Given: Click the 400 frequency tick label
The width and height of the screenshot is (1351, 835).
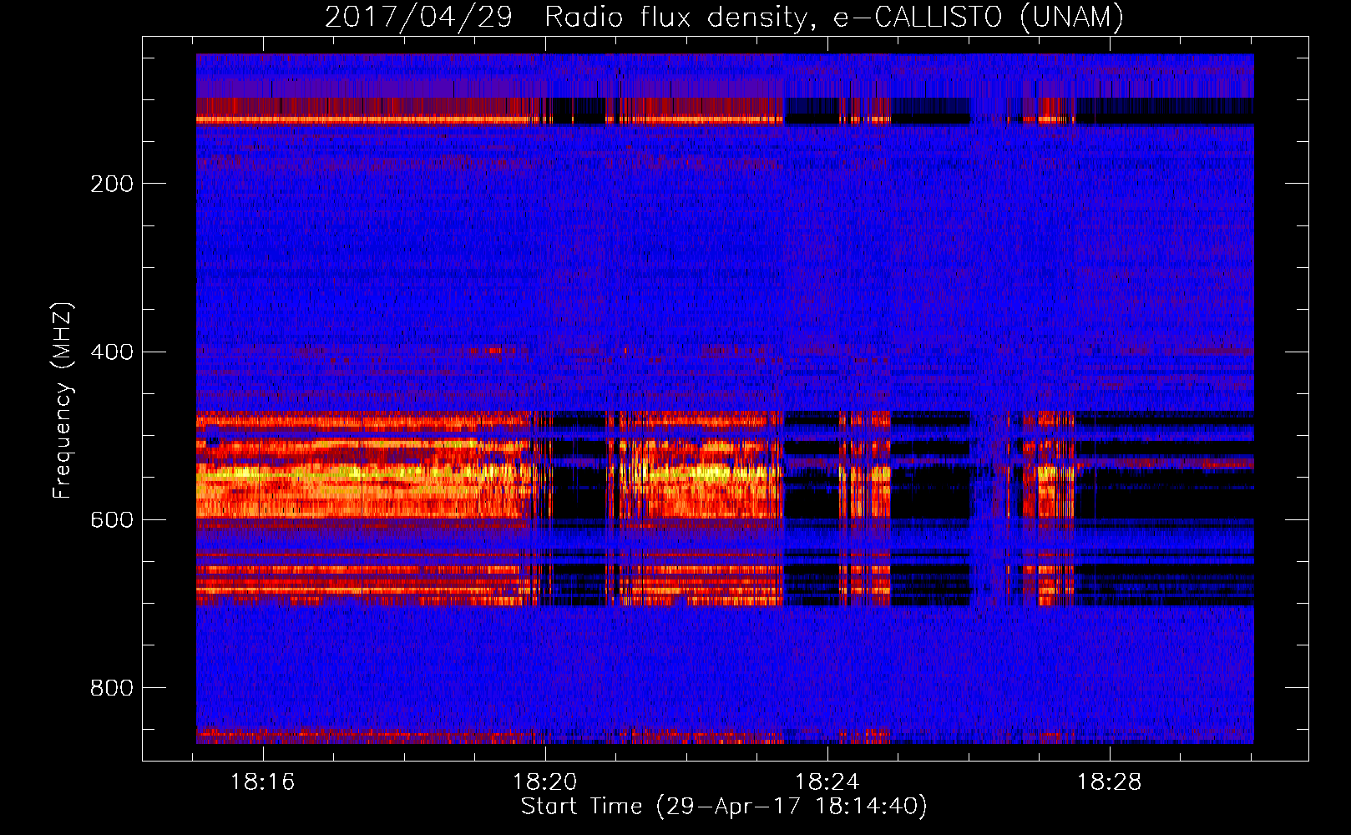Looking at the screenshot, I should pyautogui.click(x=112, y=352).
